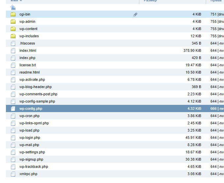Select the wp-trackback.php file name
This screenshot has width=224, height=183.
34,167
